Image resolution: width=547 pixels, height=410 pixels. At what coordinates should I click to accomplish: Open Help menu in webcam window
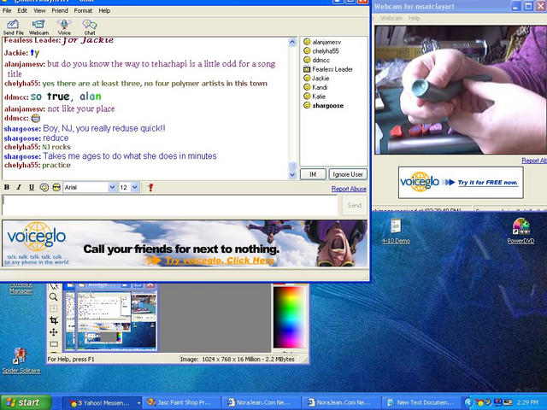click(414, 18)
